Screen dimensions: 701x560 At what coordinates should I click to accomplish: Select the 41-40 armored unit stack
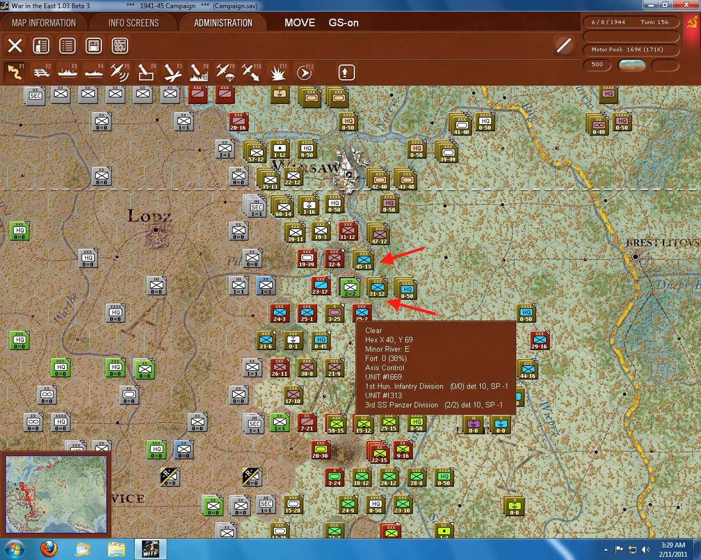click(461, 125)
